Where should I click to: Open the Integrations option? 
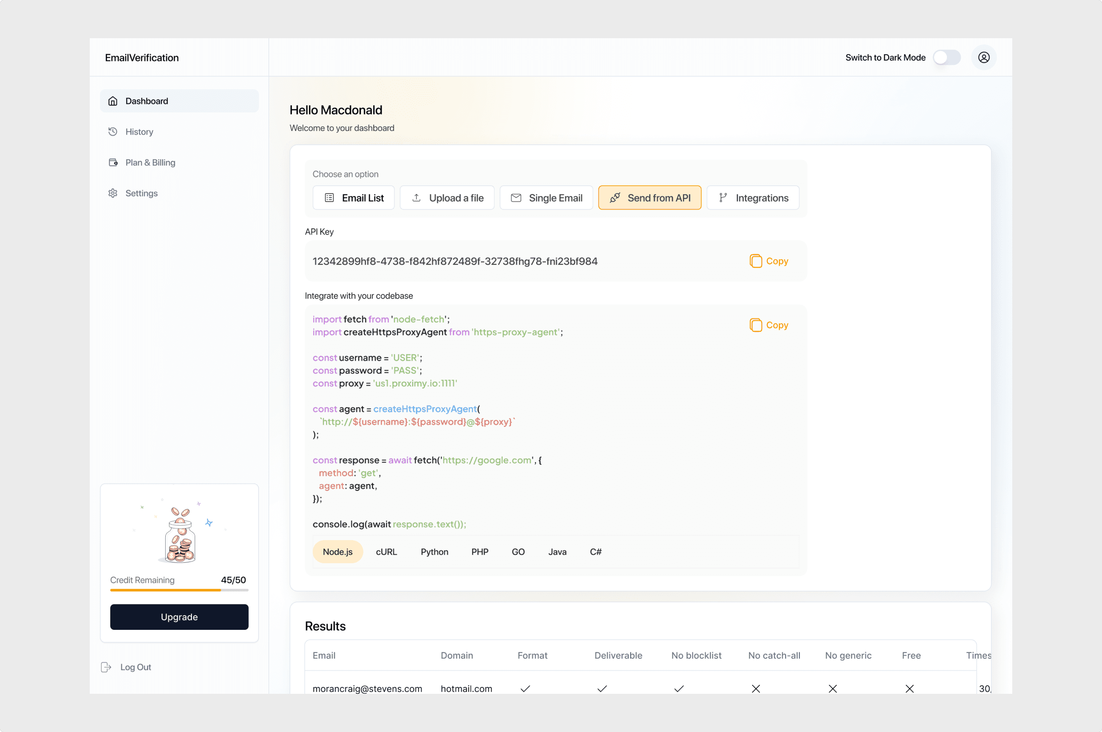[x=752, y=198]
